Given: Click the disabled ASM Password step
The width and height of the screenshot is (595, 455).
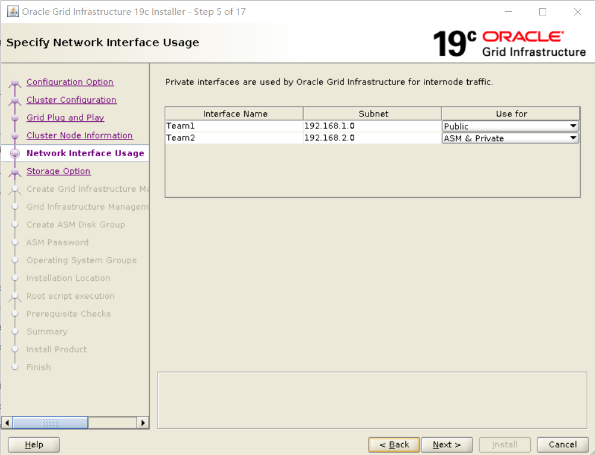Looking at the screenshot, I should 57,242.
